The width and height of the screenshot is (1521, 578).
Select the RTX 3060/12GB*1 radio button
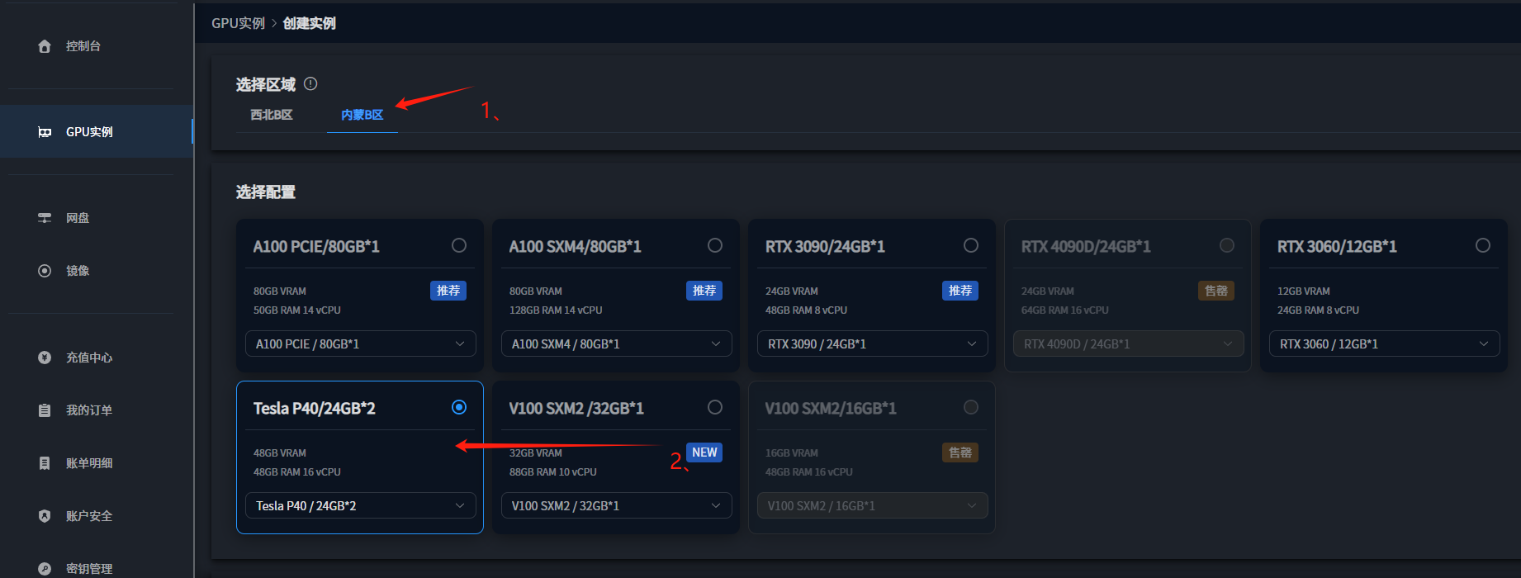point(1483,245)
